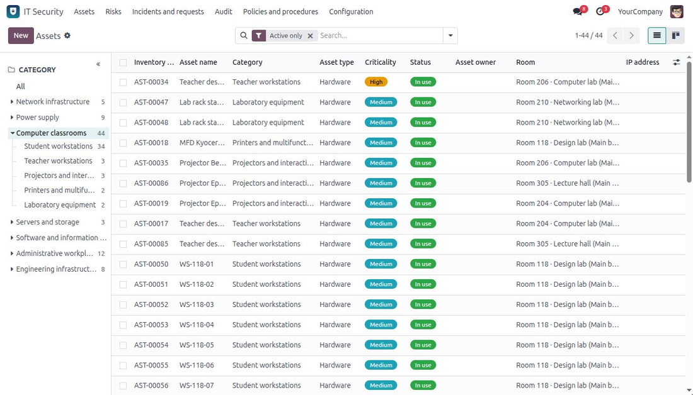Go to the next page of records
This screenshot has width=693, height=395.
[631, 35]
